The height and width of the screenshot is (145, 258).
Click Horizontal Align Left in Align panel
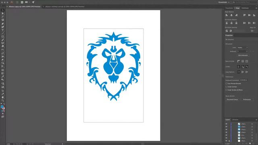pos(227,15)
